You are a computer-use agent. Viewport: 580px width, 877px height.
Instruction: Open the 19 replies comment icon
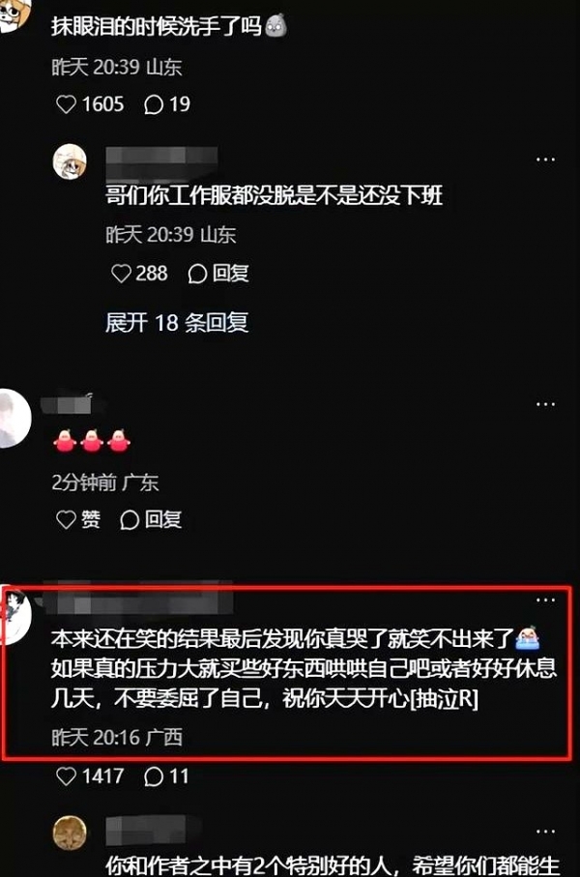154,104
